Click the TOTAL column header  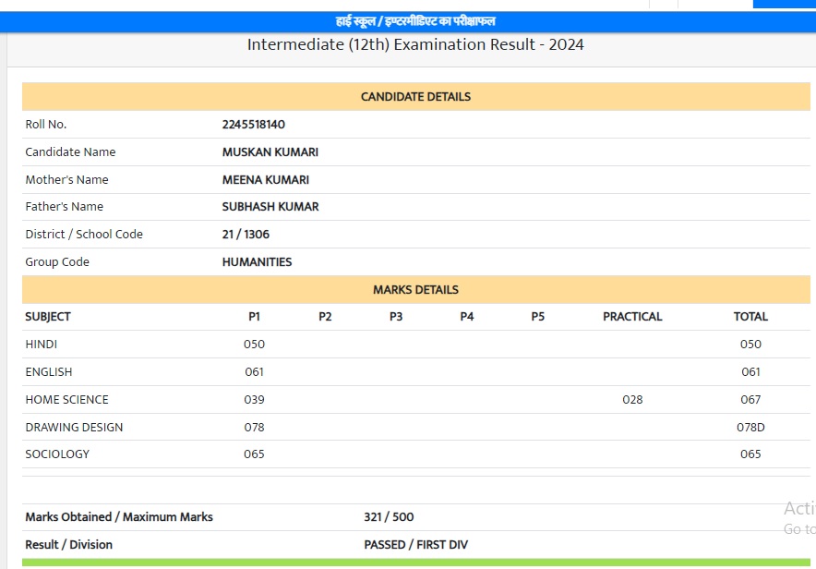[750, 317]
